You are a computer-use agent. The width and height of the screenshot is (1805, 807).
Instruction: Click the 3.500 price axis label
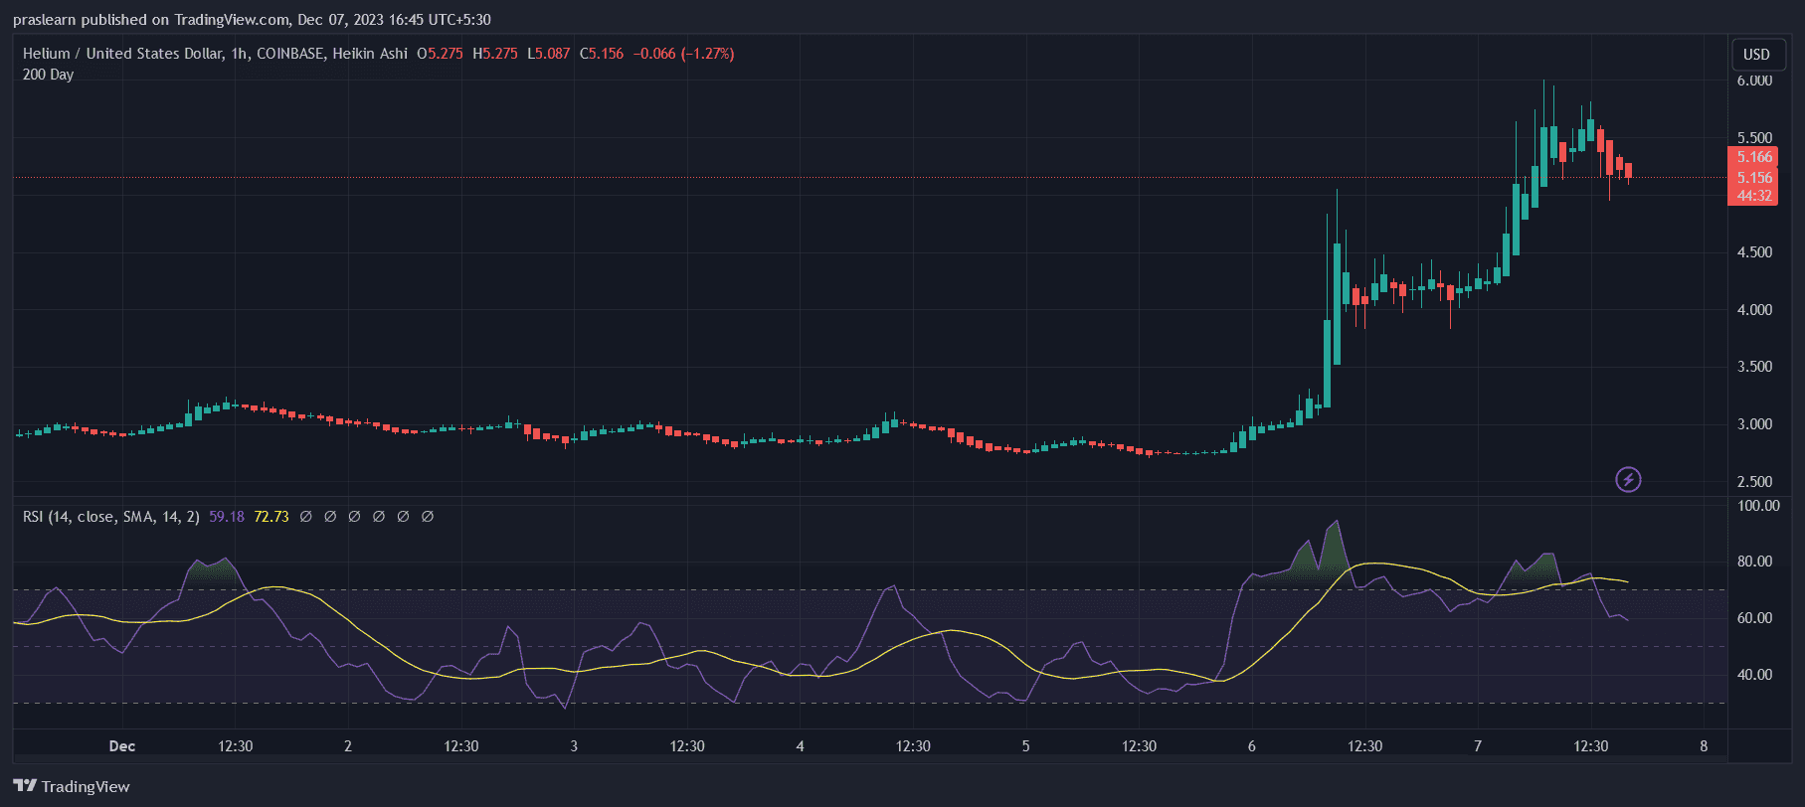(1754, 367)
